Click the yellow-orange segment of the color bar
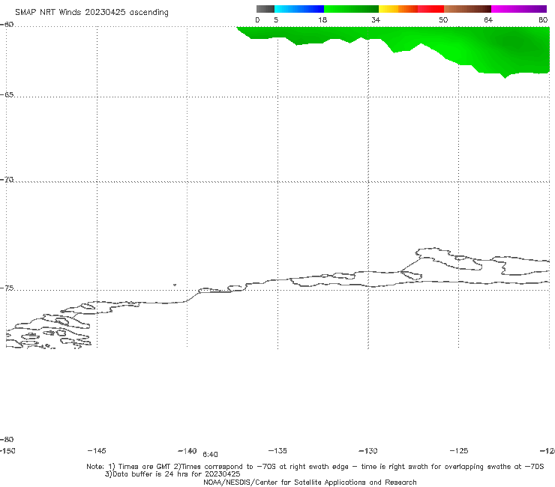Viewport: 555px width, 487px height. pyautogui.click(x=398, y=9)
